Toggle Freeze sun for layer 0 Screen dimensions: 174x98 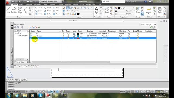pyautogui.click(x=68, y=34)
